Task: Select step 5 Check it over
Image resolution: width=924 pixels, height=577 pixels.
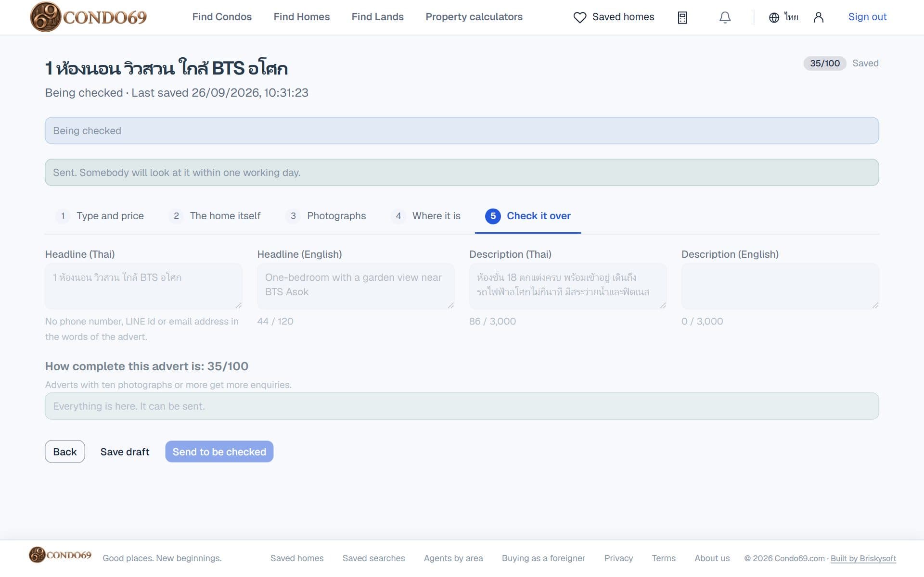Action: pos(528,216)
